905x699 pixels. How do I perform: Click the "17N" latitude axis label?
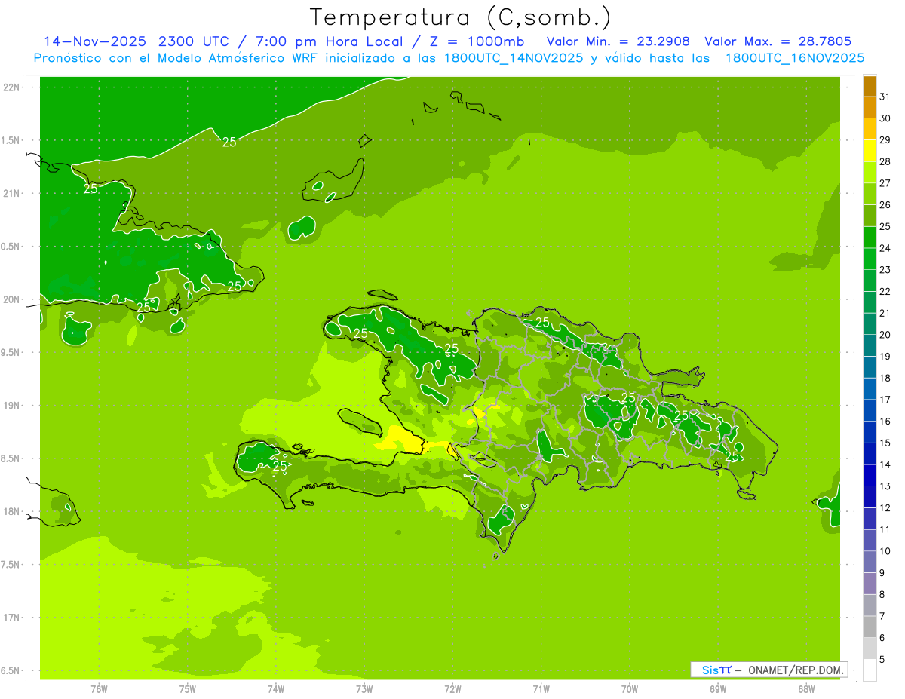pos(13,618)
